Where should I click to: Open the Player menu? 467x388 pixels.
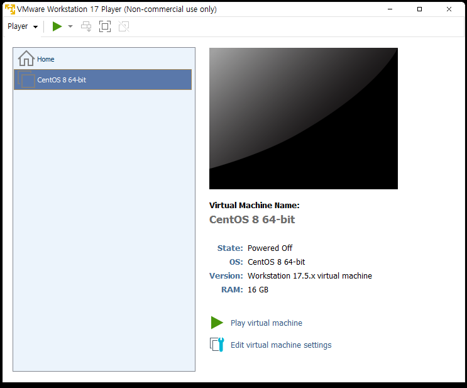23,26
